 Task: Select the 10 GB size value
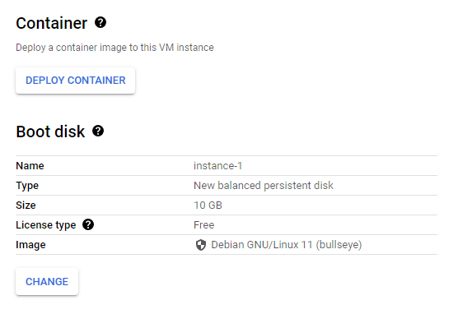pos(208,205)
